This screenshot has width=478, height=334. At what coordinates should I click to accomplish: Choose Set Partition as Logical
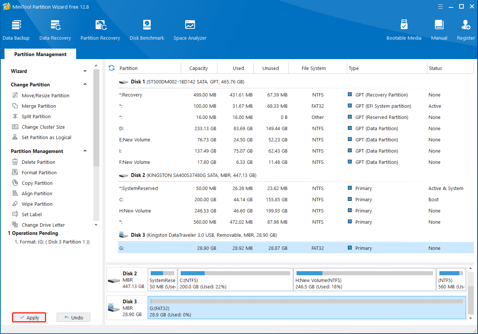(46, 137)
